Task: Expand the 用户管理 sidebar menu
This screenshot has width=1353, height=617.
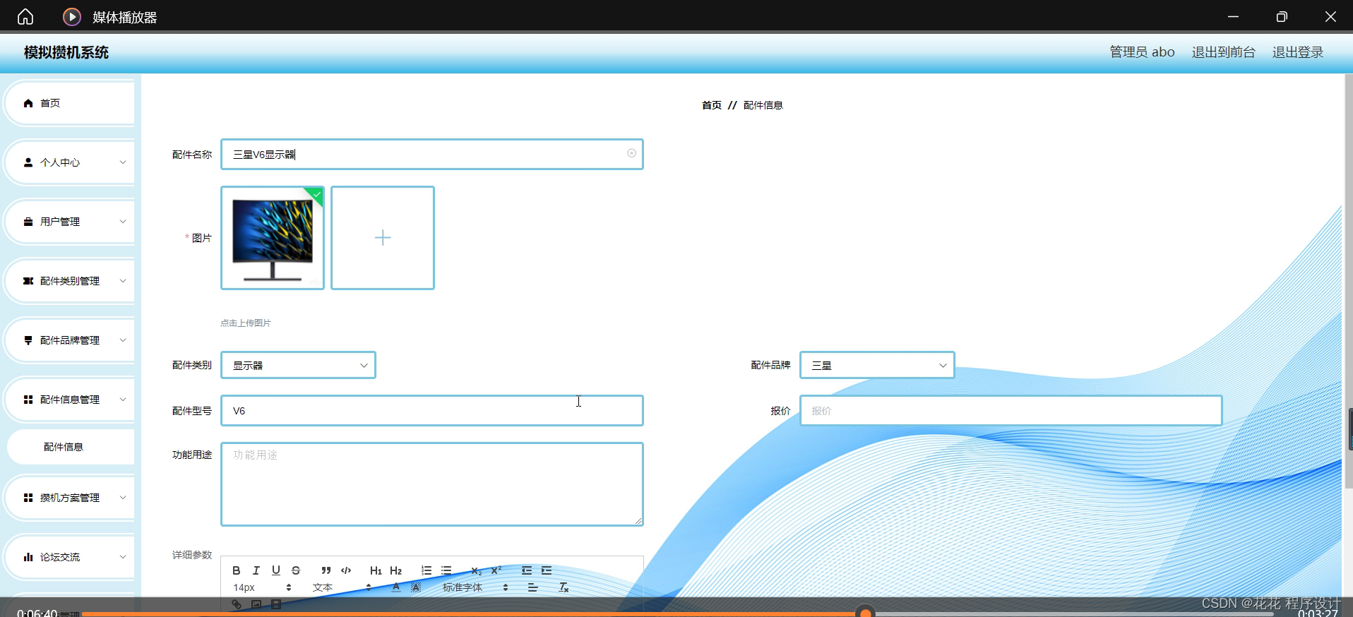Action: (69, 222)
